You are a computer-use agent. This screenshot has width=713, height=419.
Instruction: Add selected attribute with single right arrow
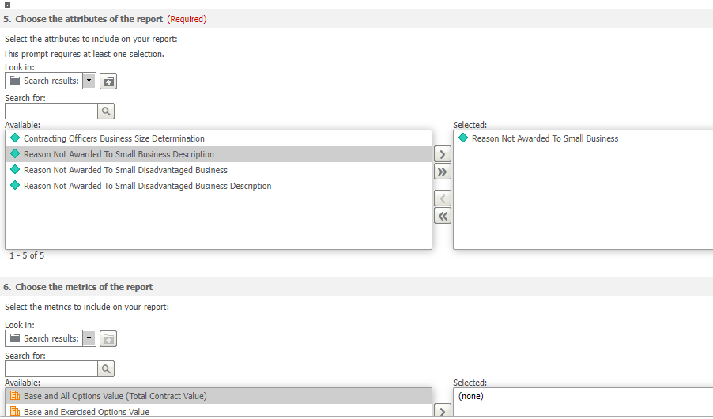443,154
